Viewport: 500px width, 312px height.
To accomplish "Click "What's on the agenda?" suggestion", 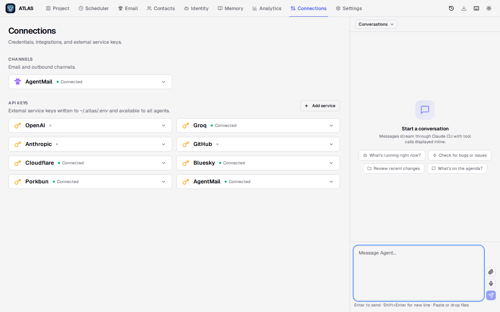I will [457, 168].
